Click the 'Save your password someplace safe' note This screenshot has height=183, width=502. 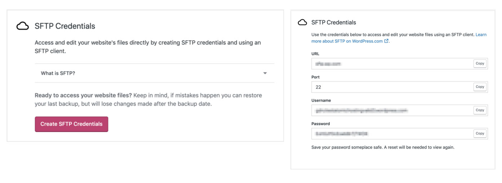click(383, 147)
